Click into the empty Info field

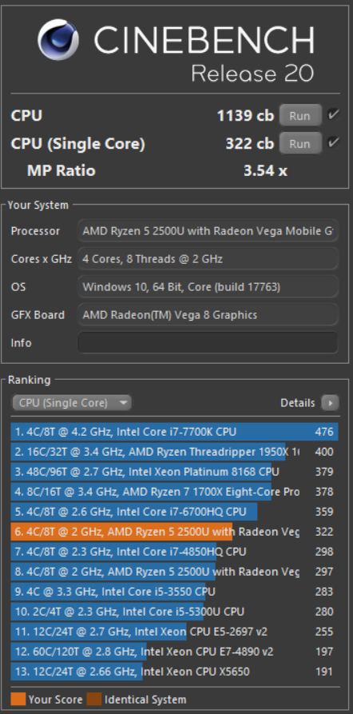click(208, 342)
